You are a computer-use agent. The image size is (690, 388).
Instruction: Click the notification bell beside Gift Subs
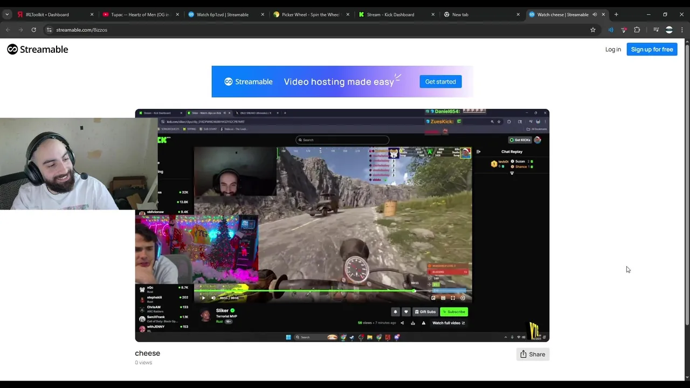[x=395, y=311]
